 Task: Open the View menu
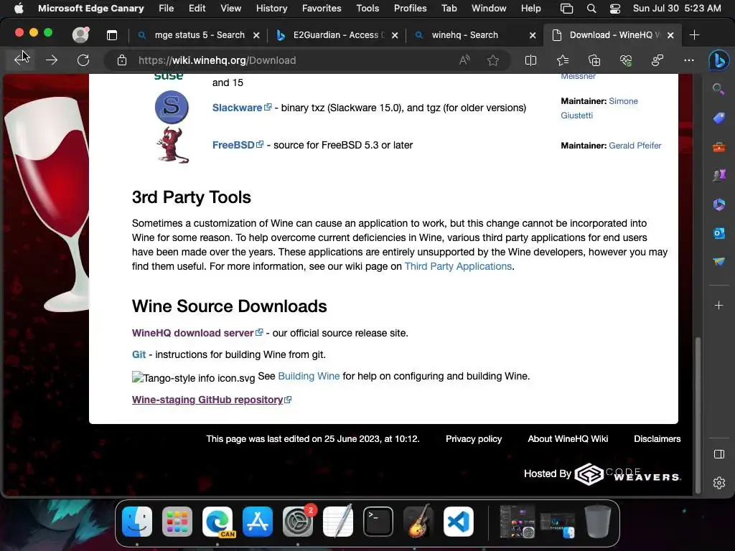[230, 8]
